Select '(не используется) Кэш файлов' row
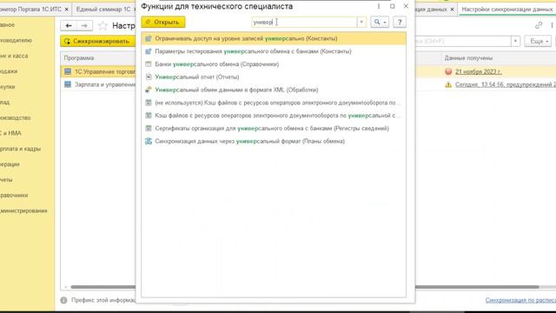Viewport: 556px width, 313px height. (x=274, y=103)
